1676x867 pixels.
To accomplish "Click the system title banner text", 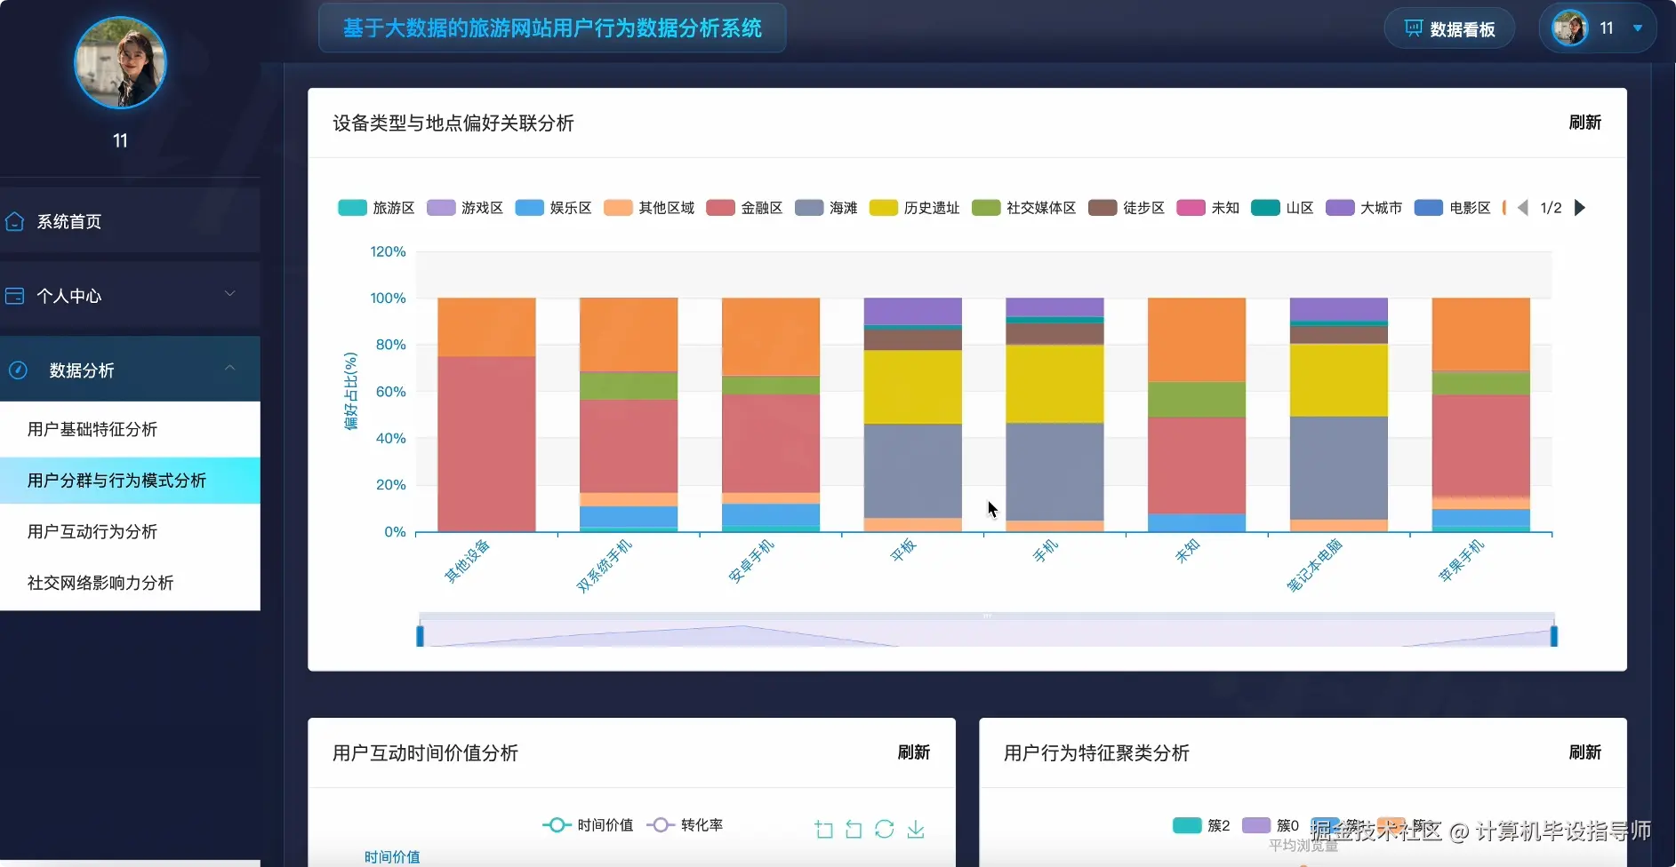I will pyautogui.click(x=552, y=28).
